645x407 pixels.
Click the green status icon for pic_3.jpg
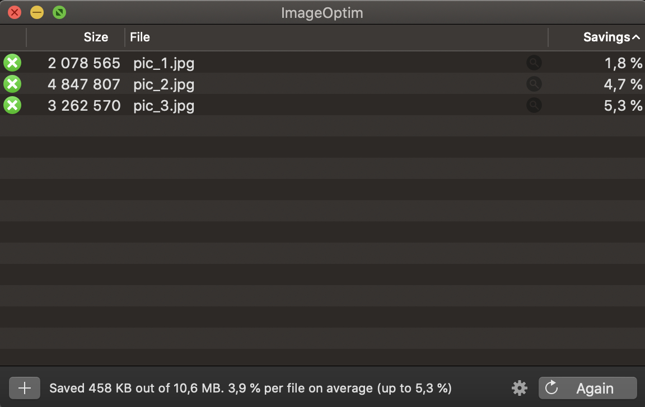point(12,105)
